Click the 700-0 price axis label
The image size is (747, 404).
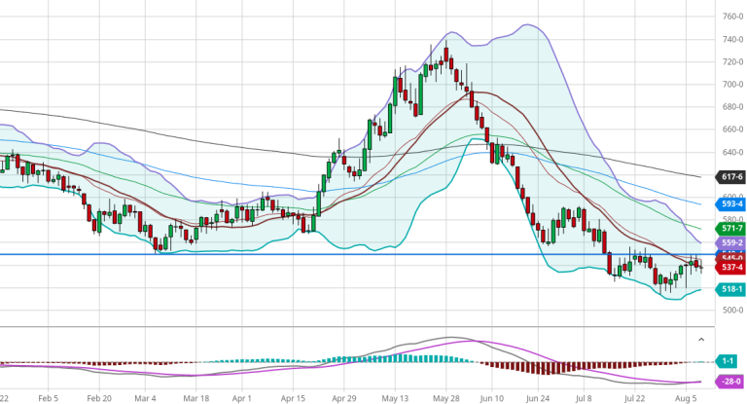pyautogui.click(x=732, y=85)
